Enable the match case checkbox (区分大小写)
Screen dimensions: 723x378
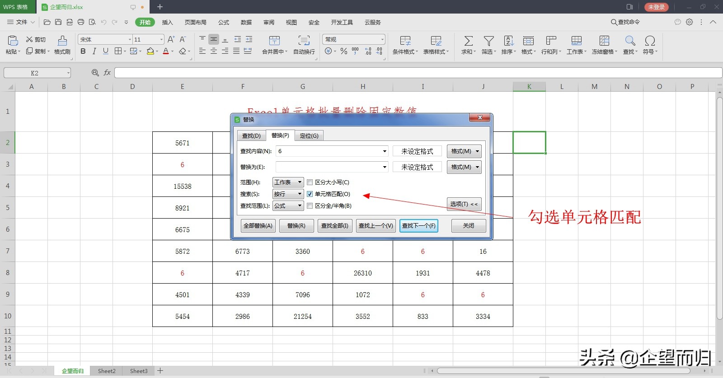tap(310, 182)
